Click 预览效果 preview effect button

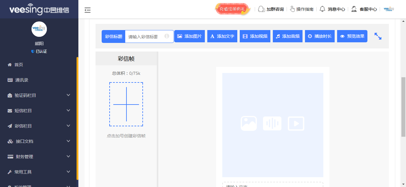tap(352, 36)
